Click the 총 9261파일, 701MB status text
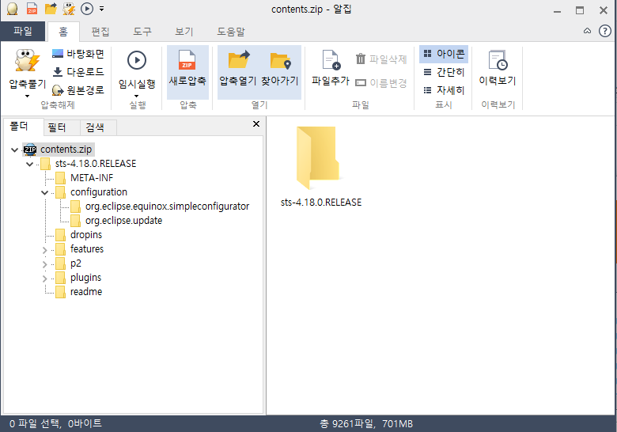The width and height of the screenshot is (617, 432). (366, 424)
